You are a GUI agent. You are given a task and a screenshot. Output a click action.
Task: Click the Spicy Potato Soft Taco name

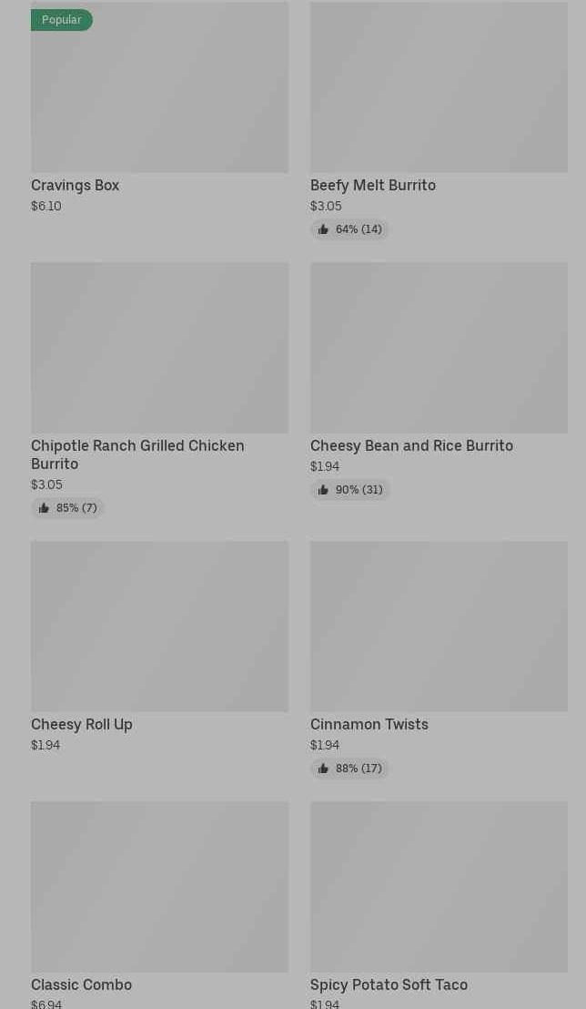(x=389, y=985)
